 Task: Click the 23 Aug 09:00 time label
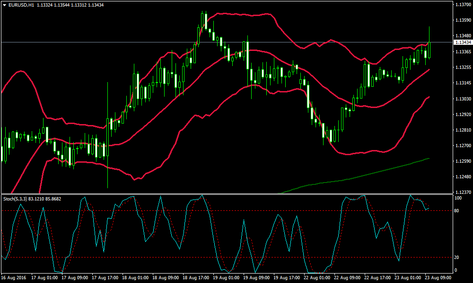click(438, 278)
